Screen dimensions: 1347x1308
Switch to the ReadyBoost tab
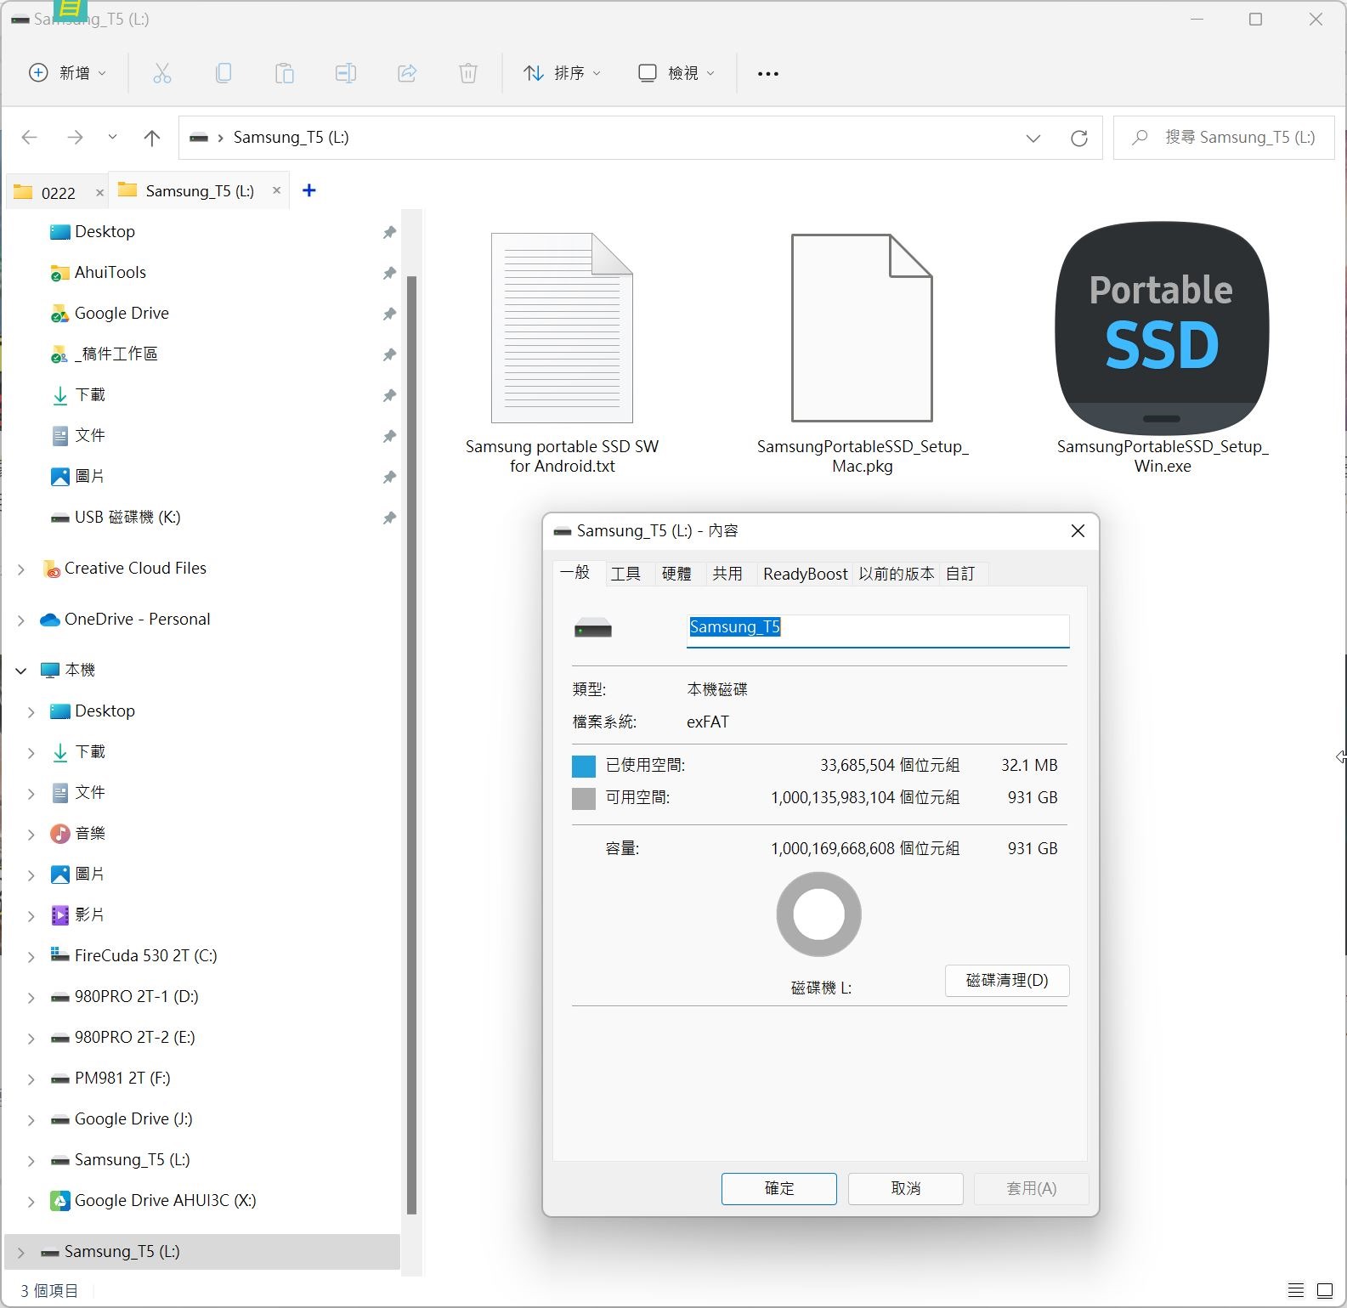coord(805,574)
